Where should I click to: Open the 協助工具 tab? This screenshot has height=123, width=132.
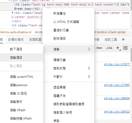point(111,40)
